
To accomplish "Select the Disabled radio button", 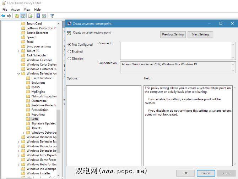I will pos(69,58).
